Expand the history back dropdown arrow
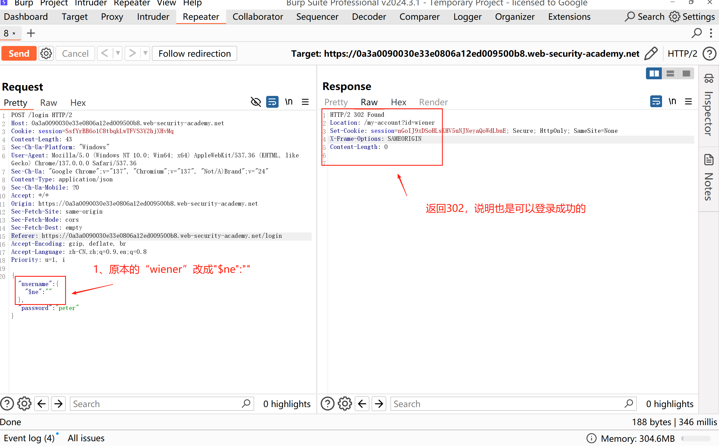 pos(118,53)
